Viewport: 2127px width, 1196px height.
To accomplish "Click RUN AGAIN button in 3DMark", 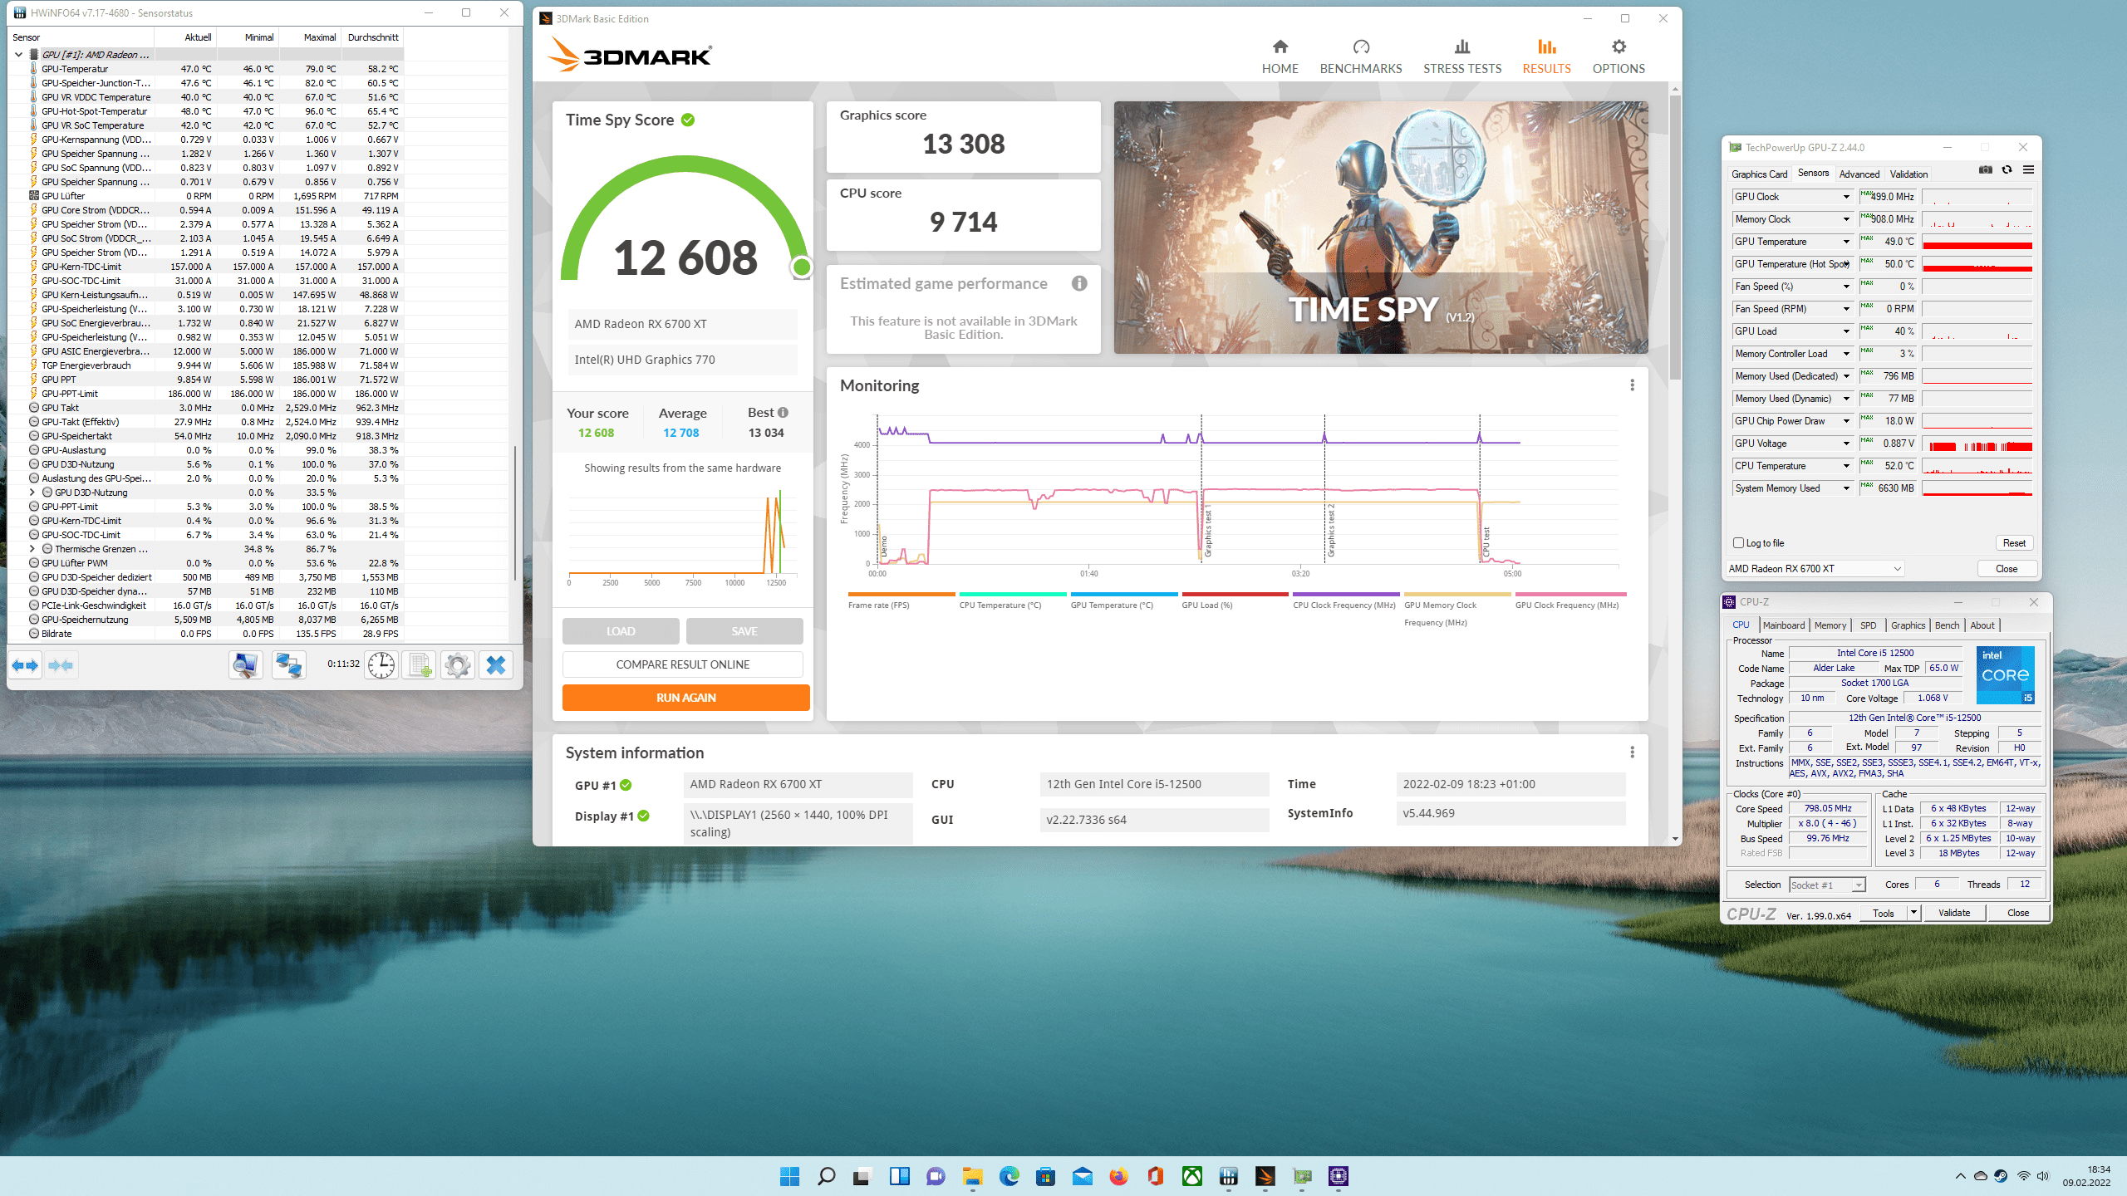I will (685, 698).
